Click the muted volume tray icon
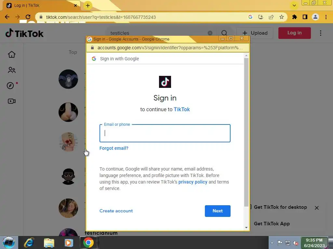 [x=296, y=243]
